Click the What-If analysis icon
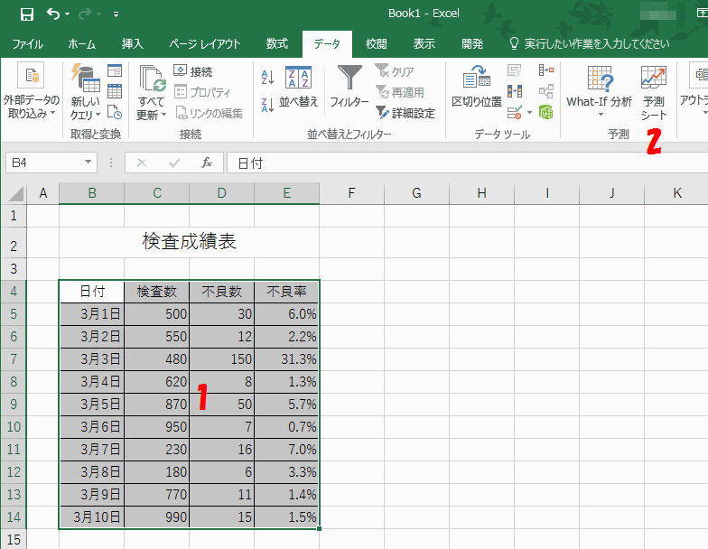 click(x=600, y=78)
